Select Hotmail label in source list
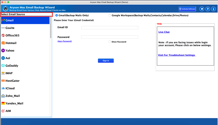This screenshot has width=218, height=125. (x=11, y=43)
